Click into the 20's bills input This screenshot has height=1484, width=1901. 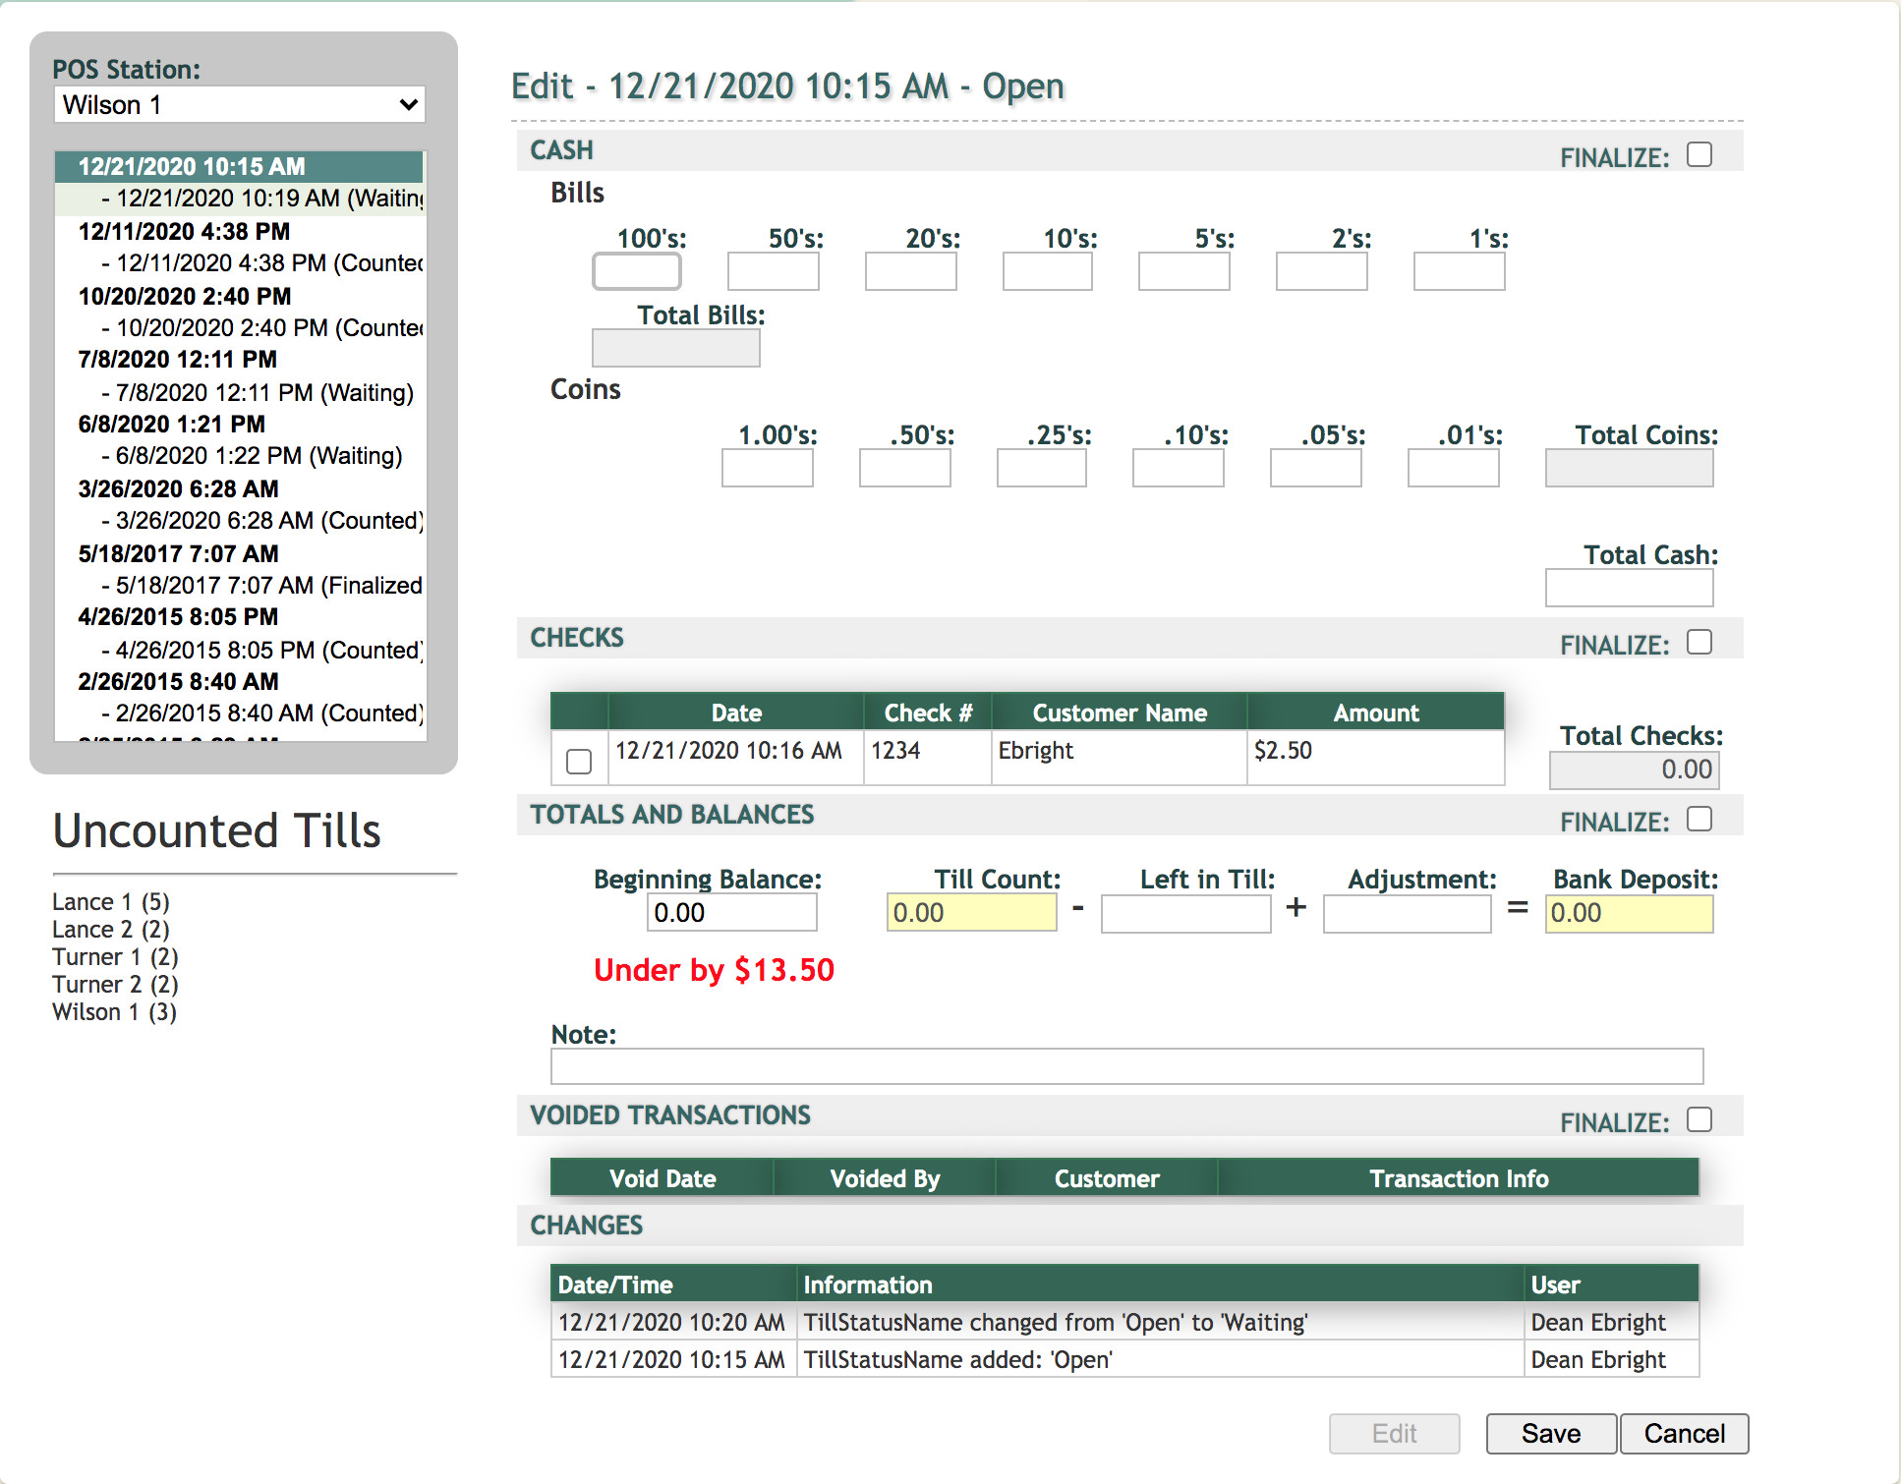tap(910, 272)
